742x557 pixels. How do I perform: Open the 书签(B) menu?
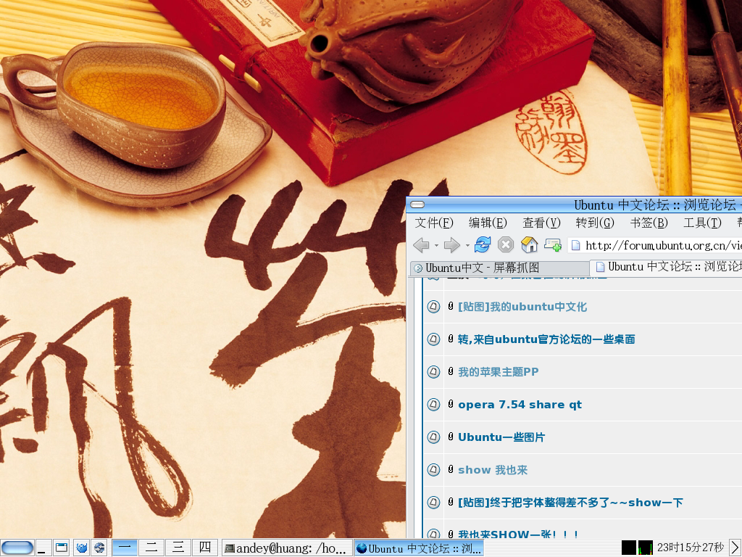649,223
